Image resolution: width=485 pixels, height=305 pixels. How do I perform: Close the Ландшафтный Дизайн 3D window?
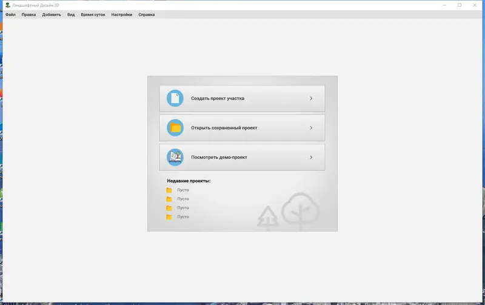point(475,5)
